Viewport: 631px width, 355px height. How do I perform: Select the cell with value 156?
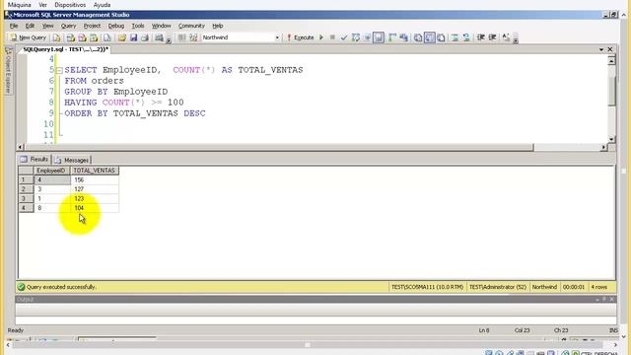(95, 179)
